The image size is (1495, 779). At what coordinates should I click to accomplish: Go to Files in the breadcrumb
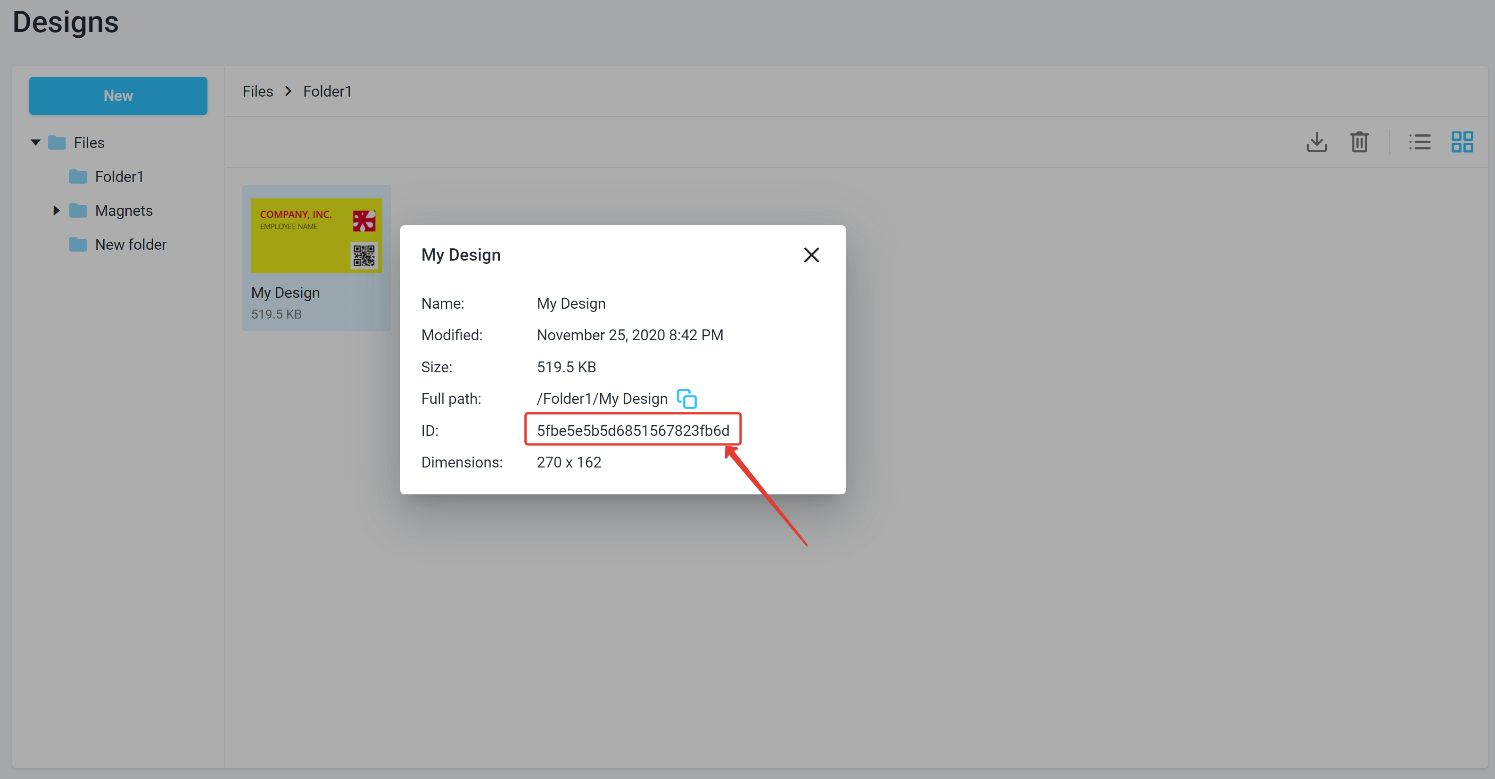click(258, 91)
